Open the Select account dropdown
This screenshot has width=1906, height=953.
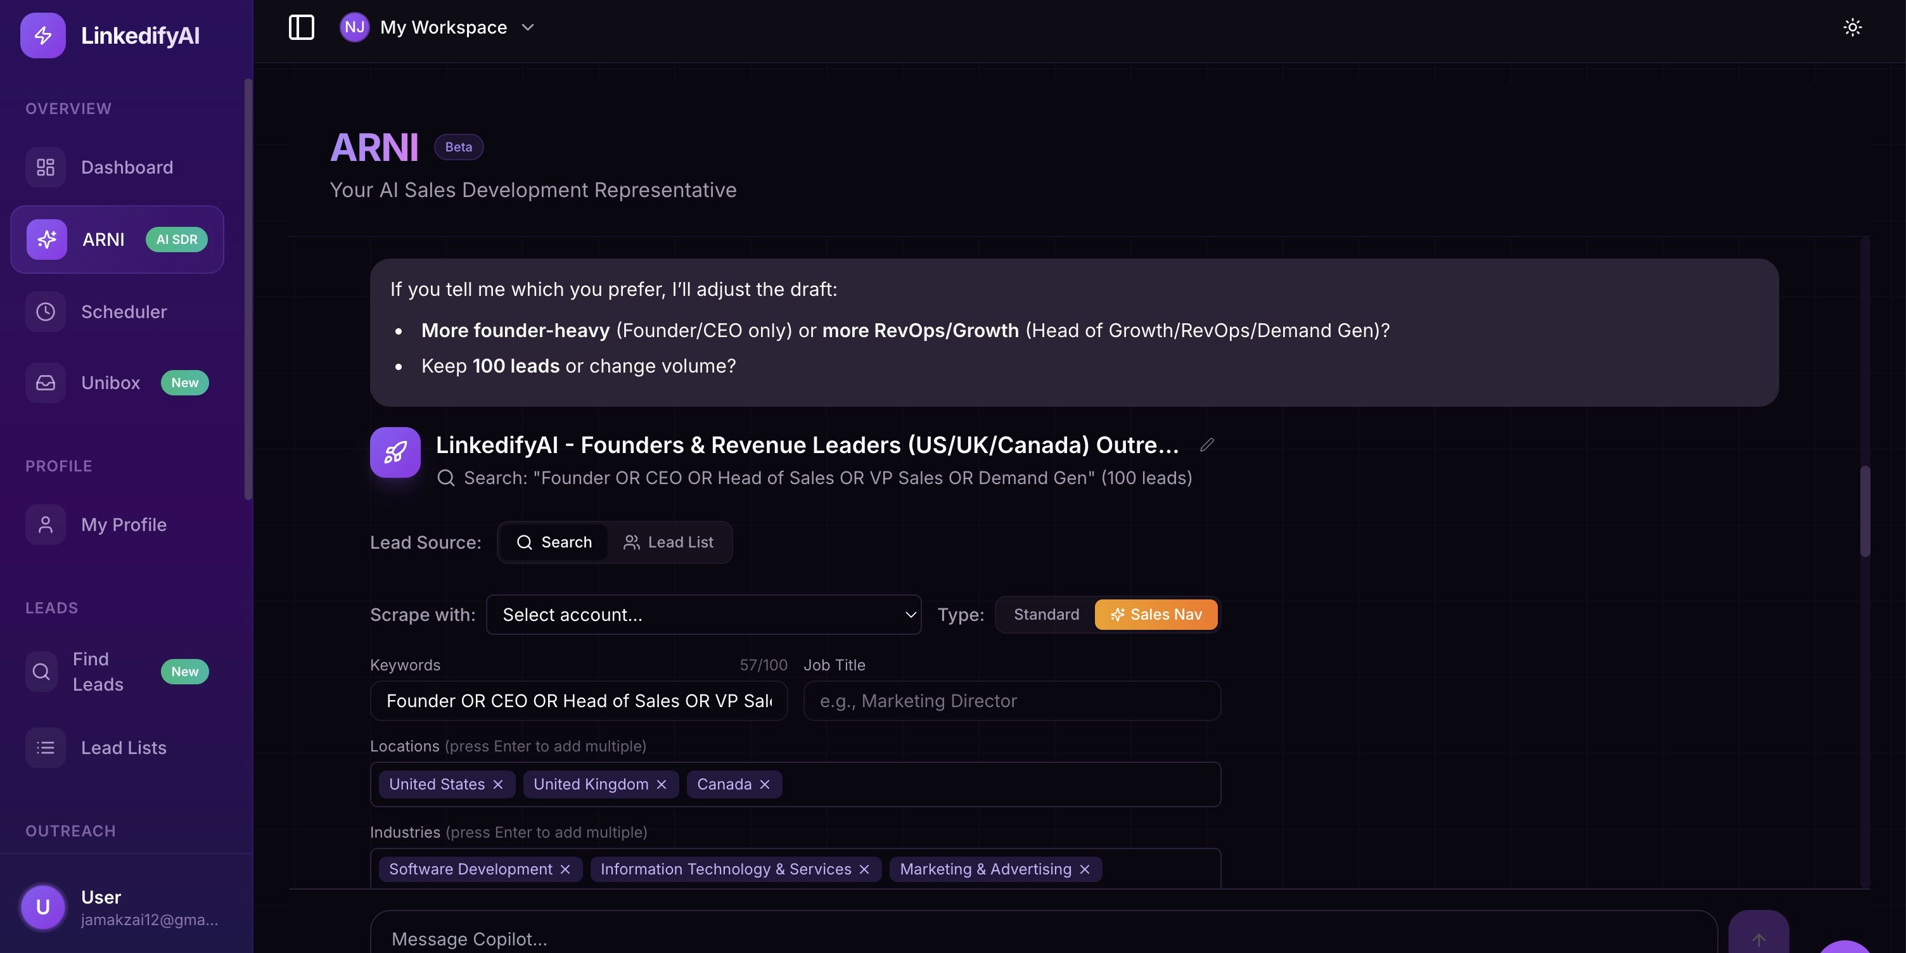703,614
